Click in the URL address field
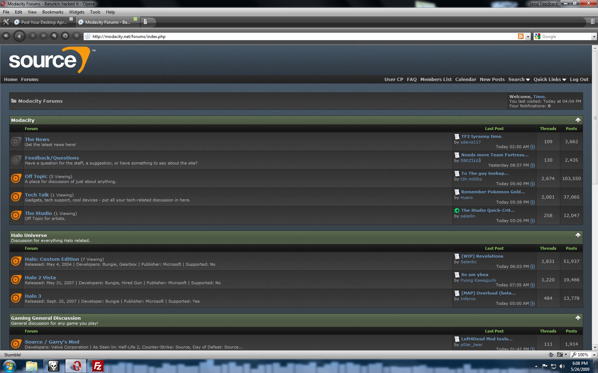Viewport: 598px width, 373px height. pyautogui.click(x=303, y=37)
